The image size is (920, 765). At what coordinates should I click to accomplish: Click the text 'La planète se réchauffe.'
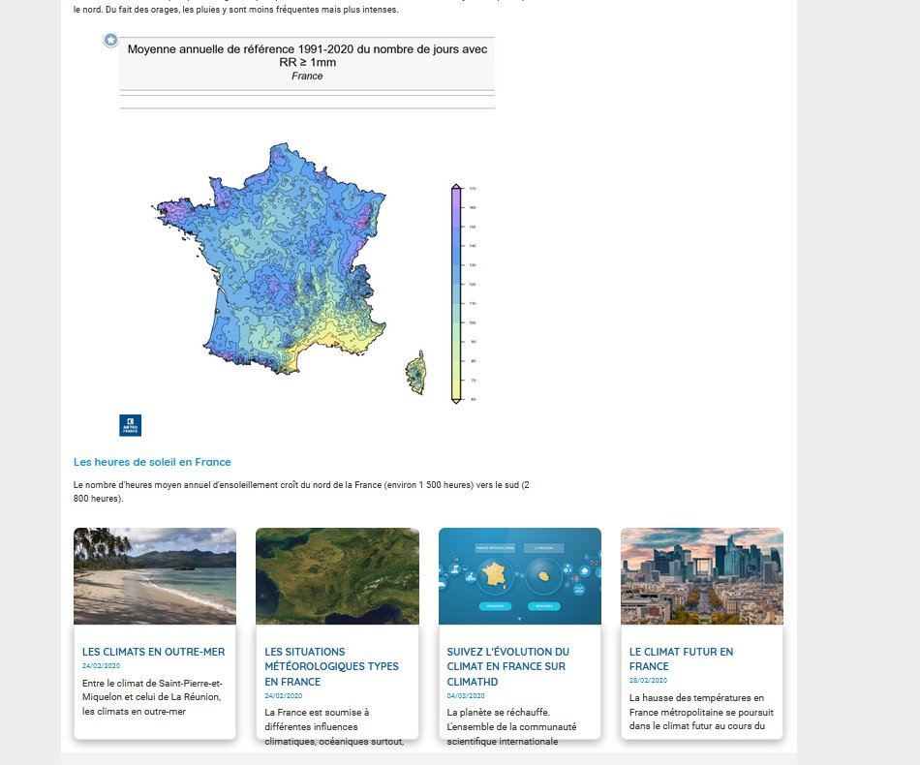[x=498, y=712]
